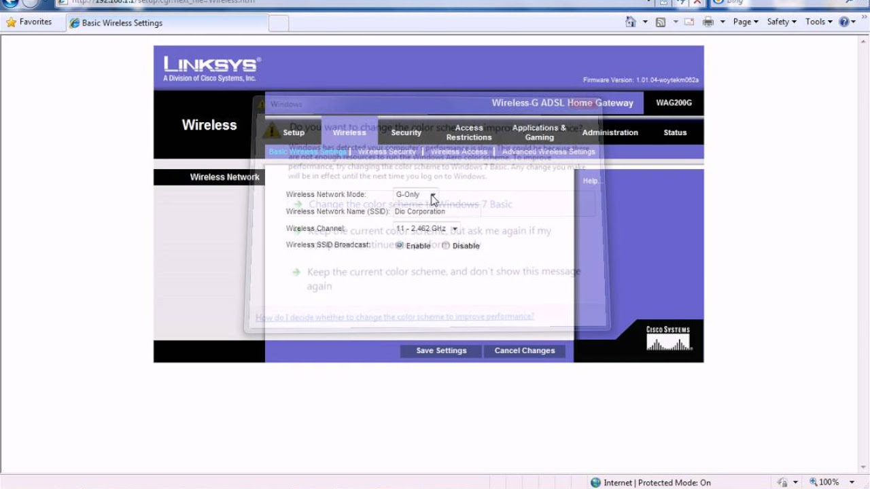Viewport: 870px width, 489px height.
Task: Expand the Home button dropdown arrow
Action: [645, 22]
